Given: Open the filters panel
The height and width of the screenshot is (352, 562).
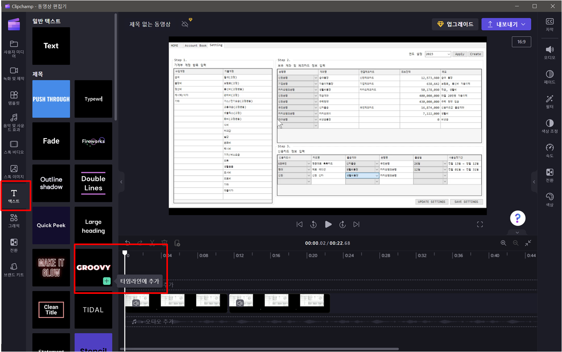Looking at the screenshot, I should pos(550,101).
